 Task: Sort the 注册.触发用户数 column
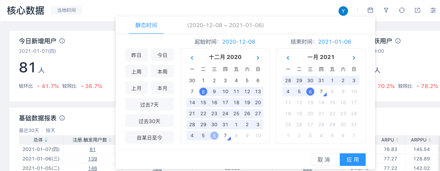click(x=110, y=140)
